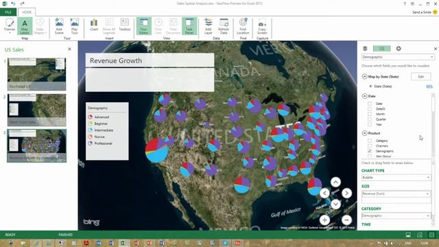Image resolution: width=439 pixels, height=247 pixels.
Task: Close the US Sales tour pane
Action: [x=69, y=49]
